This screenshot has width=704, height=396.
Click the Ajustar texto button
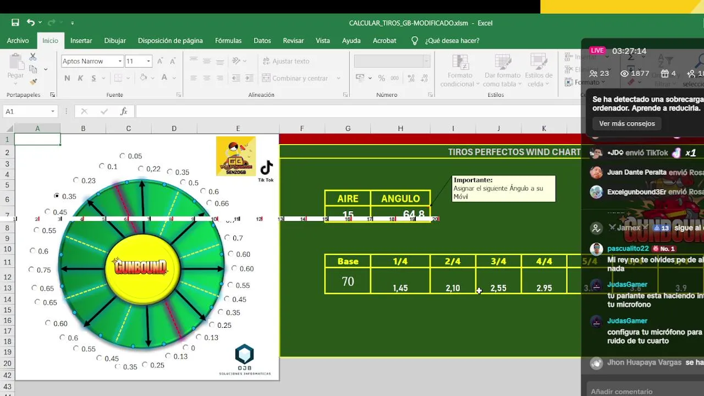[286, 61]
